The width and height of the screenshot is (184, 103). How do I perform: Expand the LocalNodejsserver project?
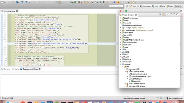tap(120, 18)
